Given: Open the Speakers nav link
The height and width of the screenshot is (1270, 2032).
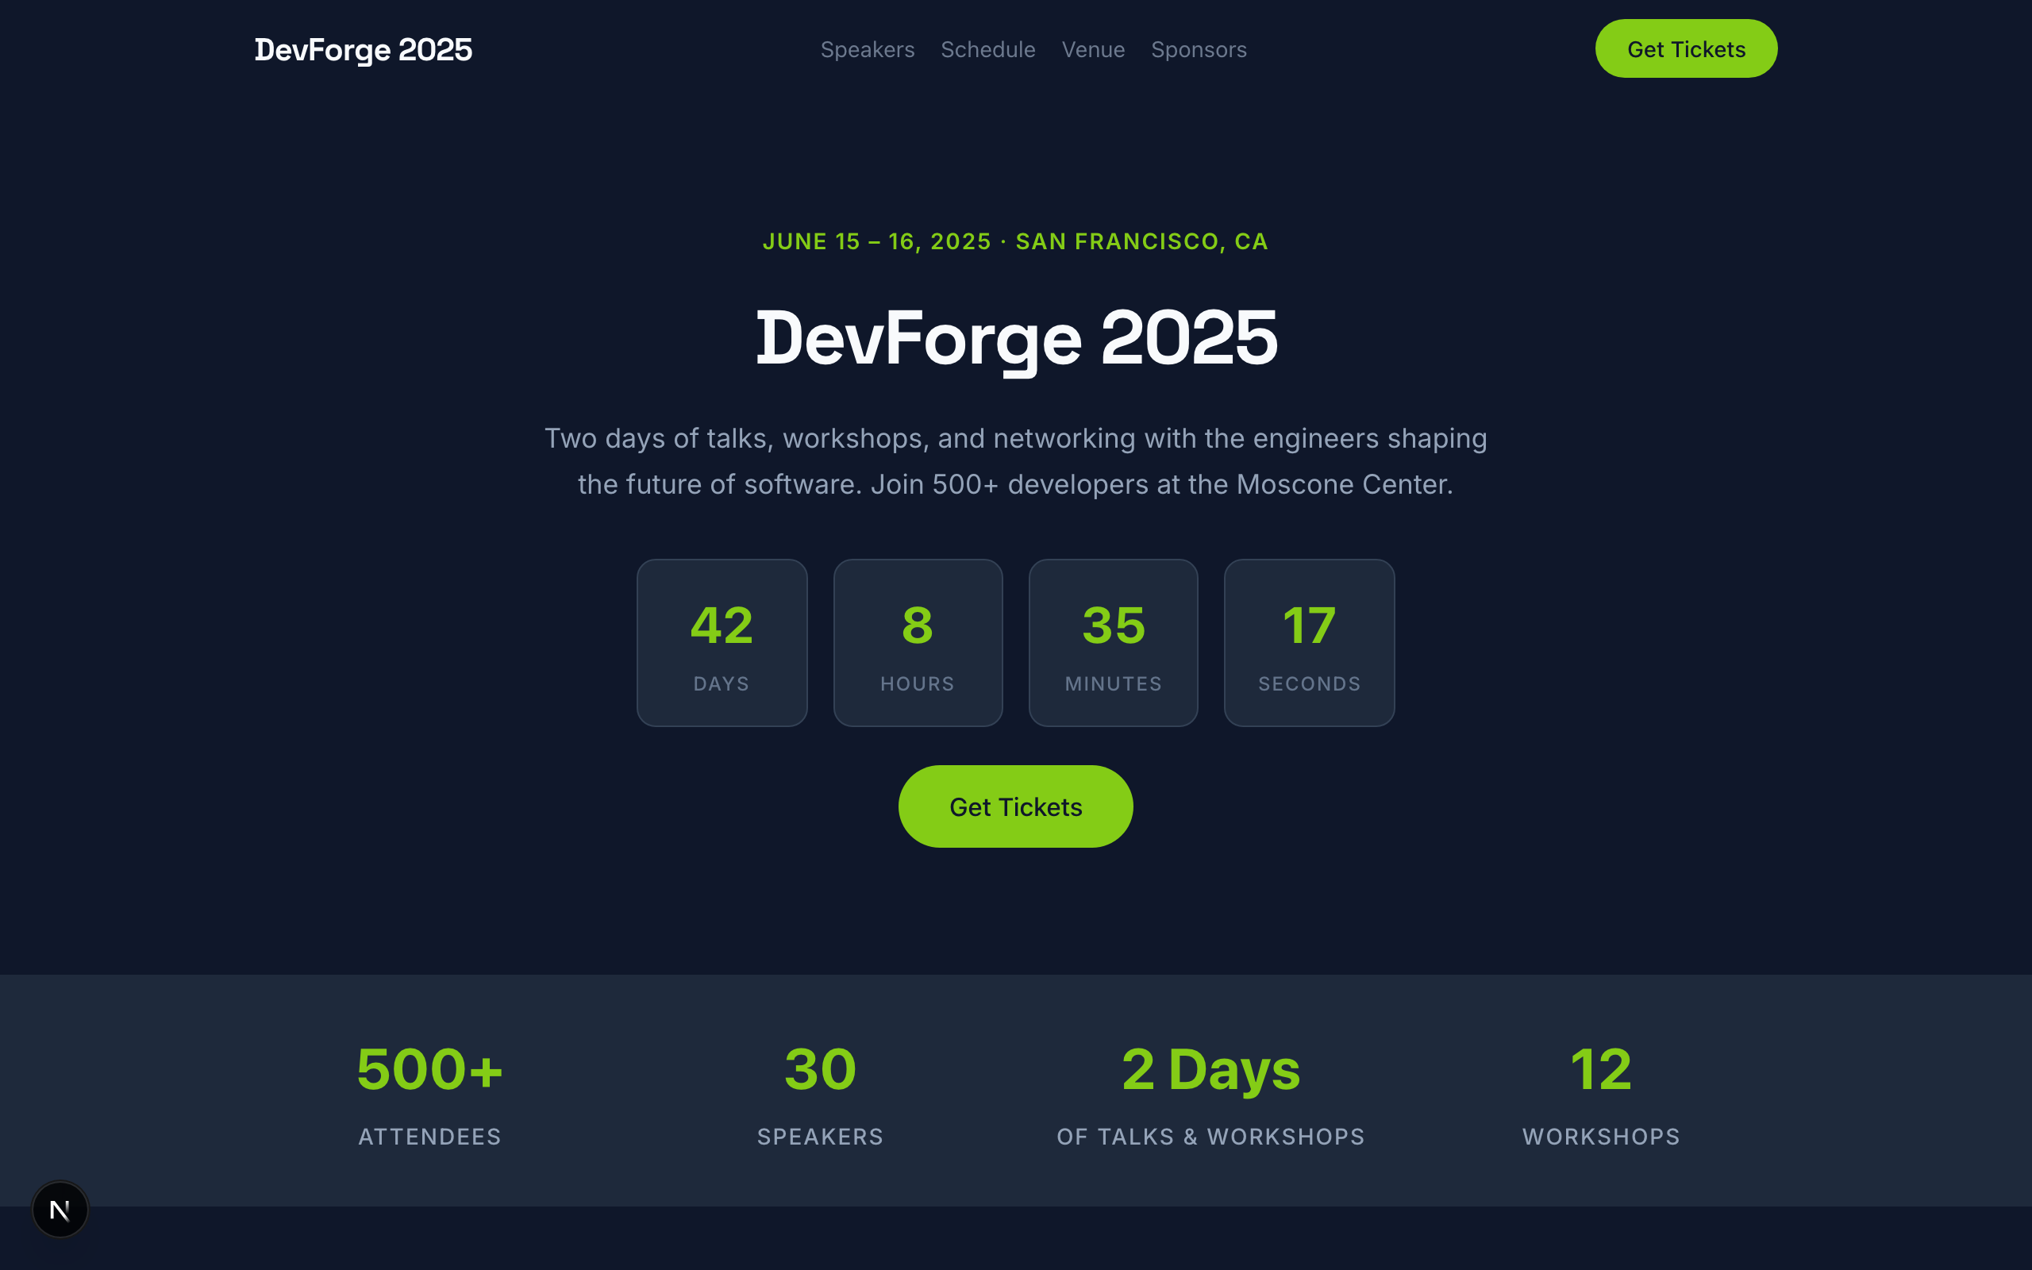Looking at the screenshot, I should click(867, 49).
